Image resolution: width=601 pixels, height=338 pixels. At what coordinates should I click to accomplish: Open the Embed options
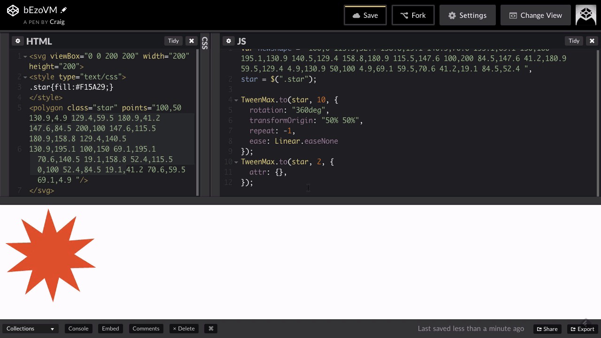(110, 329)
